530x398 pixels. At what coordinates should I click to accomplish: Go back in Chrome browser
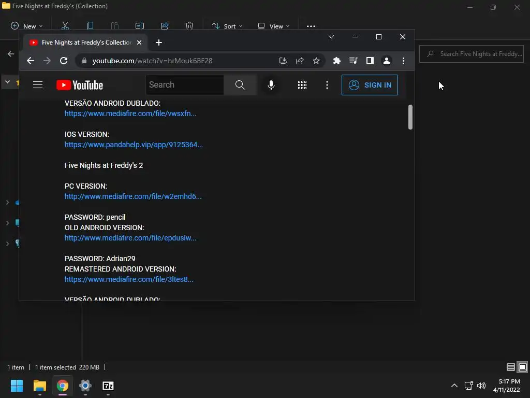click(31, 61)
